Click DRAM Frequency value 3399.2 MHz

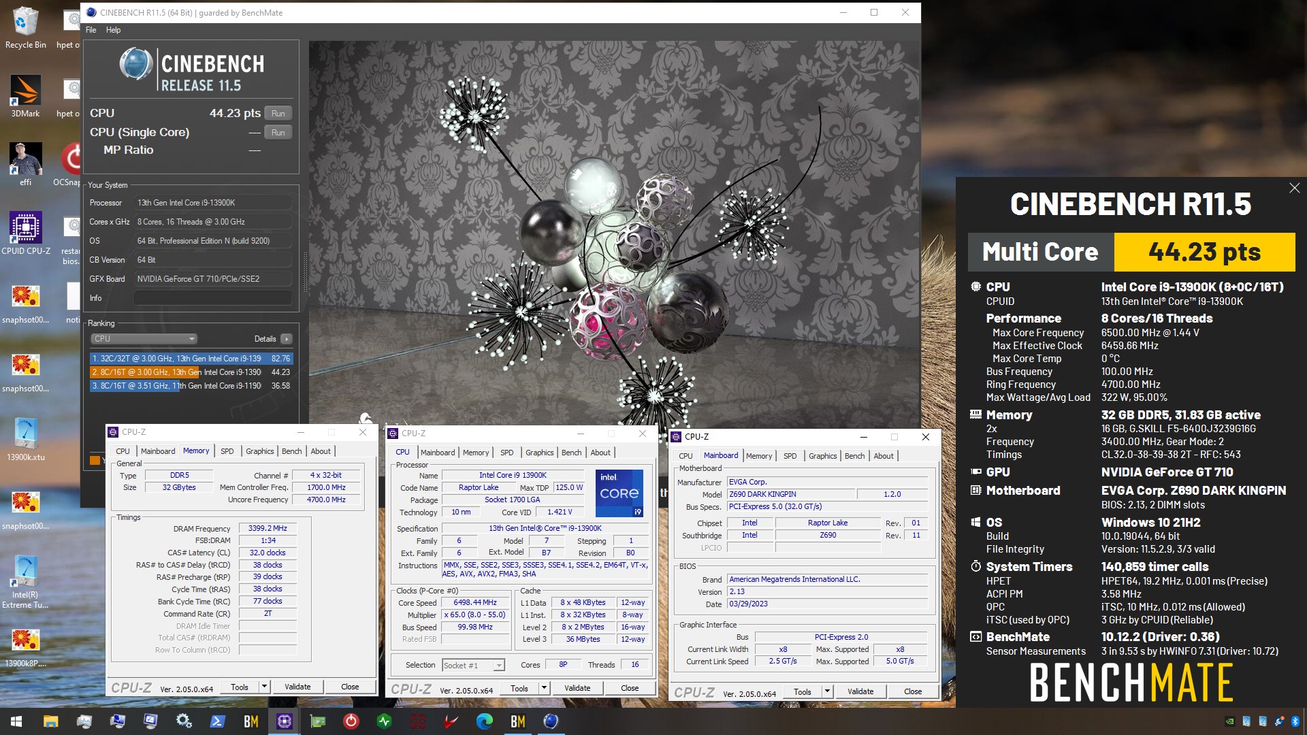[x=268, y=528]
